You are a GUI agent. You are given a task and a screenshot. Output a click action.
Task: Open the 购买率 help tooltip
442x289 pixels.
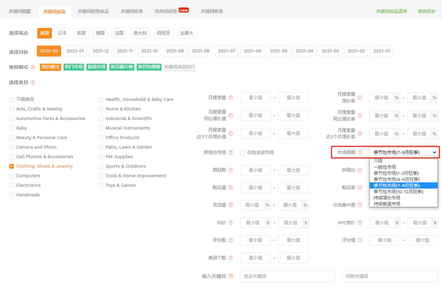[x=359, y=188]
